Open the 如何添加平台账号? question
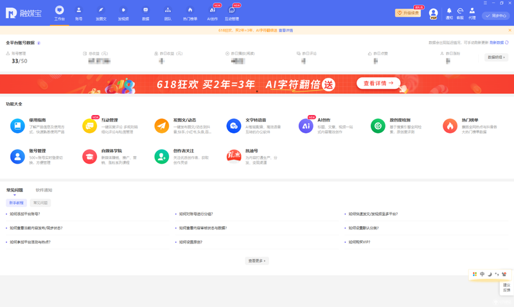This screenshot has width=514, height=307. tap(25, 214)
